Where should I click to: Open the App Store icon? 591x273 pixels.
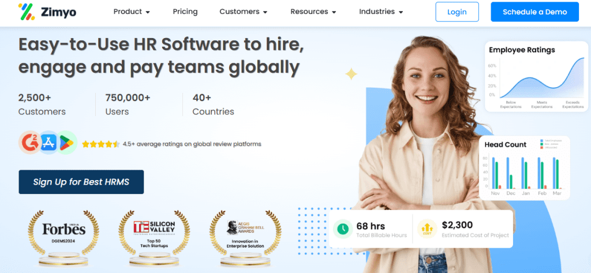[x=48, y=143]
